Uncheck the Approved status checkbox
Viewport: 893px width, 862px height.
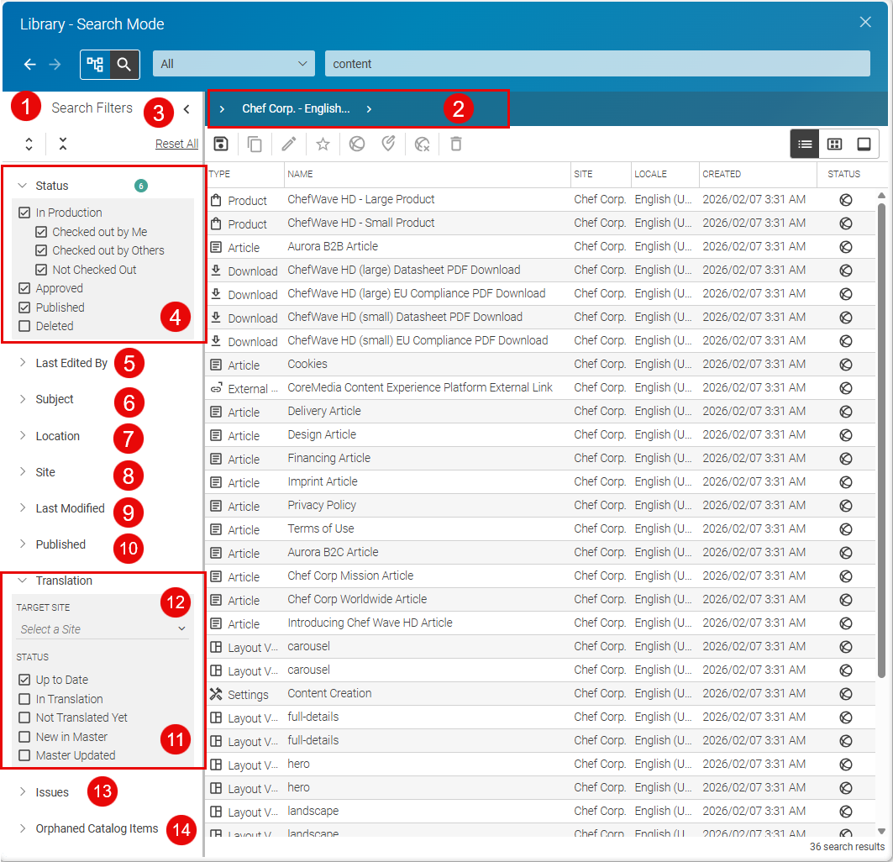tap(24, 288)
